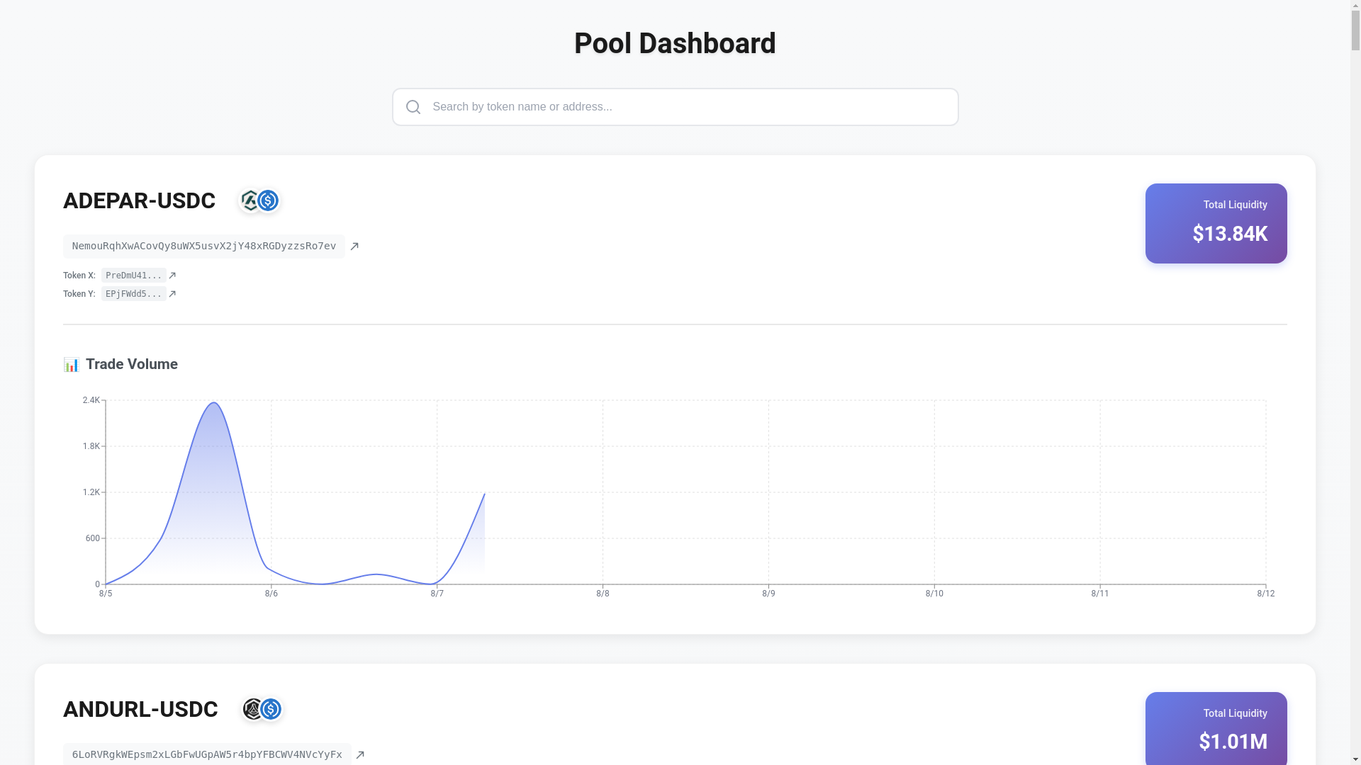Image resolution: width=1361 pixels, height=765 pixels.
Task: Click the Trade Volume bar chart icon
Action: click(71, 365)
